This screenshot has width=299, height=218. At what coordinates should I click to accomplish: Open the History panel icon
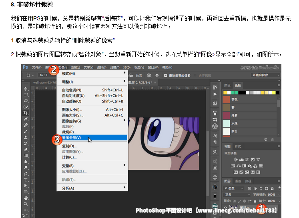[x=215, y=87]
